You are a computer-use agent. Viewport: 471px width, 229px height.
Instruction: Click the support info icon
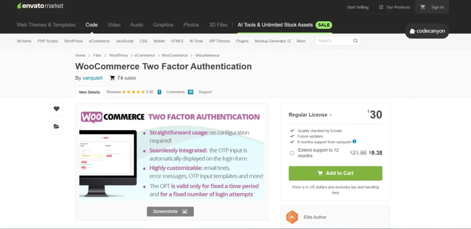[354, 141]
